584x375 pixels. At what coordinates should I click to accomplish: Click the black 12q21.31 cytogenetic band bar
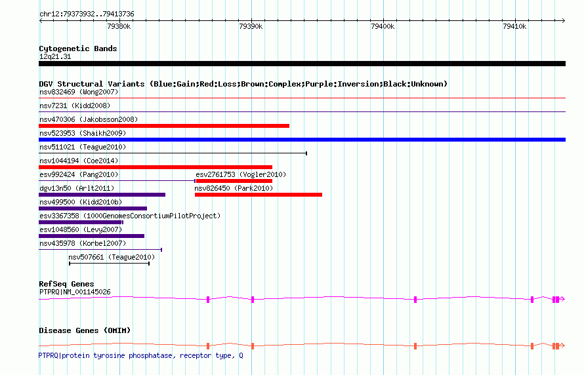[302, 64]
